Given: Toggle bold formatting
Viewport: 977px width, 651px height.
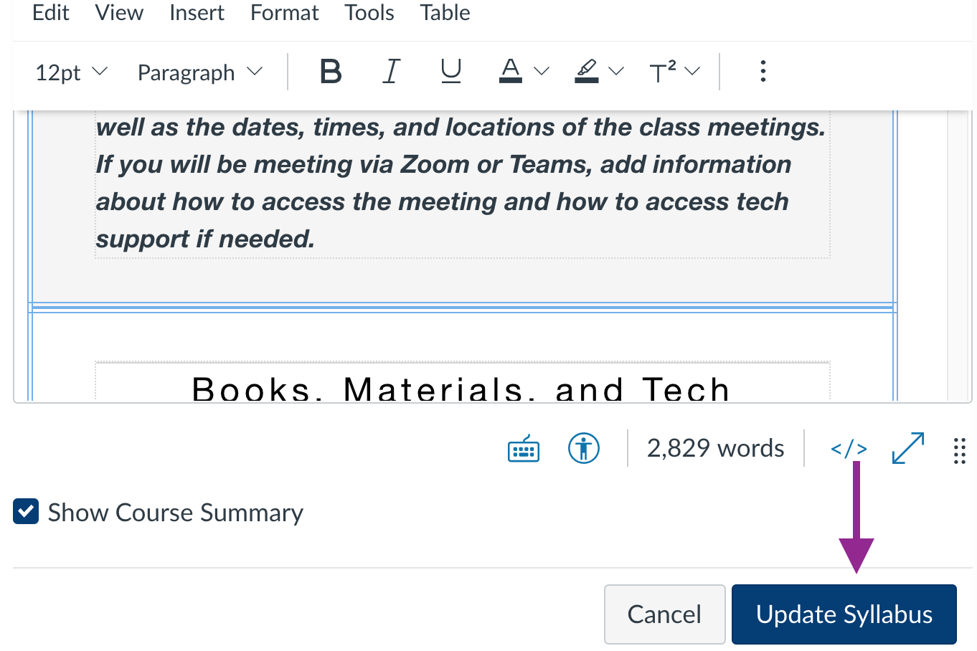Looking at the screenshot, I should click(330, 70).
